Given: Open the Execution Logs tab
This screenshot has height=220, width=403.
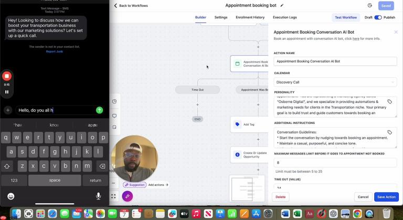Looking at the screenshot, I should click(285, 17).
